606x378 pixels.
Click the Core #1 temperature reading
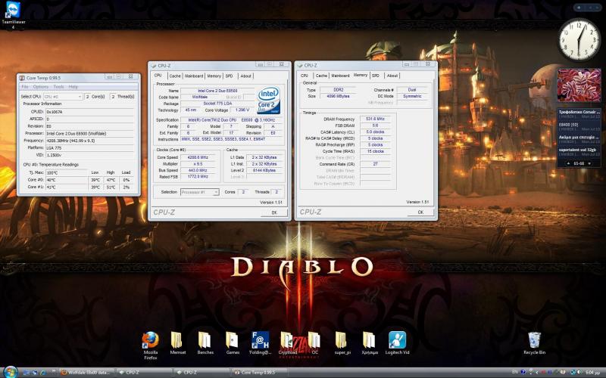67,187
